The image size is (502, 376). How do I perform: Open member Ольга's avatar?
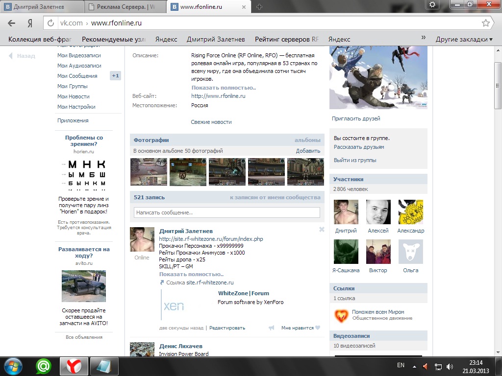(x=410, y=252)
